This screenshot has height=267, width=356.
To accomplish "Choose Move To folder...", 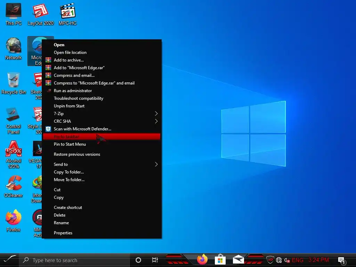I will click(102, 180).
